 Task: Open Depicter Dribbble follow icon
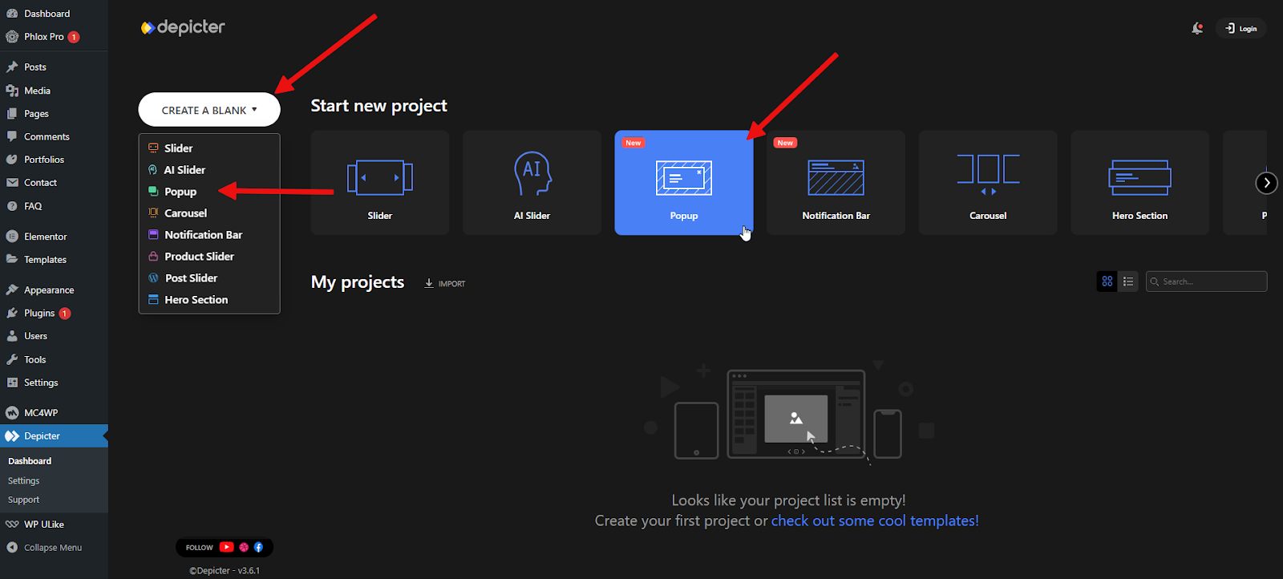point(244,547)
